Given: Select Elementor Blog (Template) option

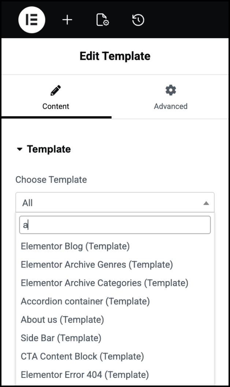Looking at the screenshot, I should 75,246.
